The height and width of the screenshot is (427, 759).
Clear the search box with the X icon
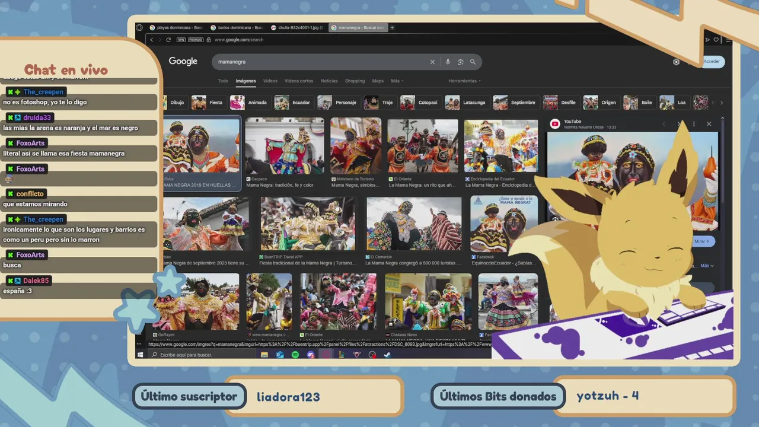pyautogui.click(x=432, y=62)
